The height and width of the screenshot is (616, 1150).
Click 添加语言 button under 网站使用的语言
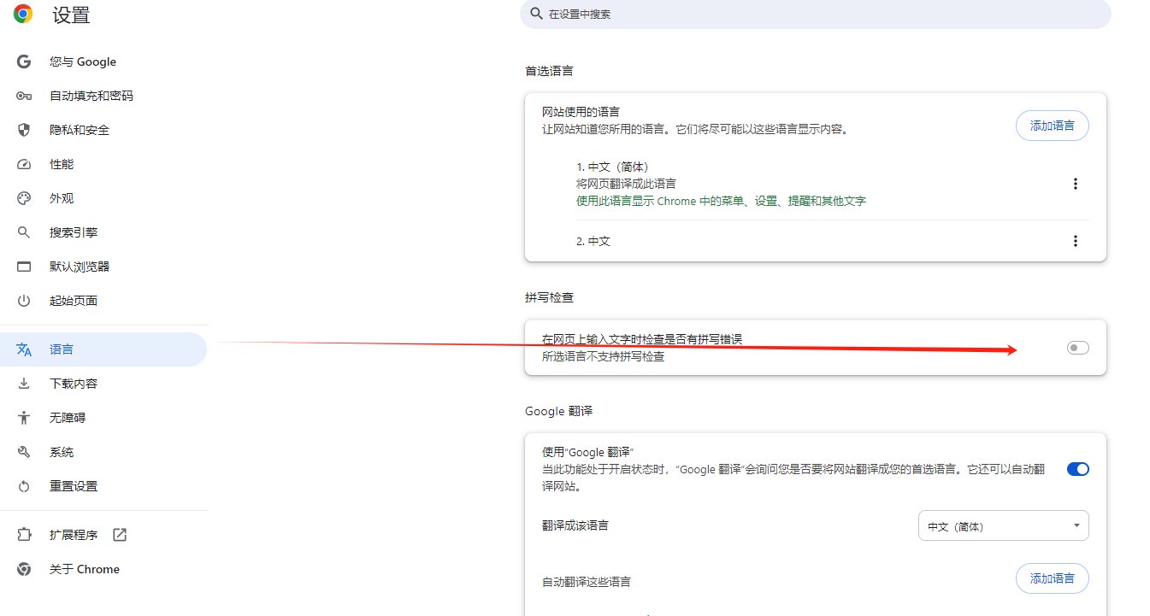coord(1053,126)
